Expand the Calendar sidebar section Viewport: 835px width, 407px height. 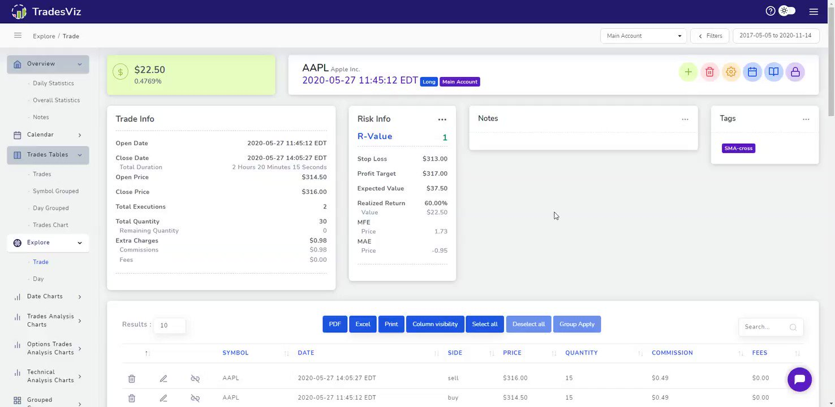(48, 135)
